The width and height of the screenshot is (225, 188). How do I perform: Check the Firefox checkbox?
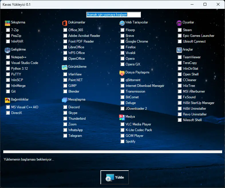[123, 47]
